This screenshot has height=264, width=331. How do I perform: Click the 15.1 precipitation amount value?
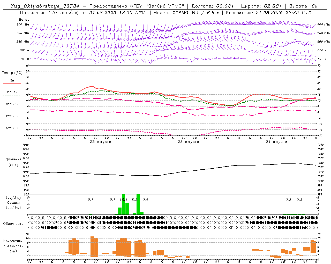click(123, 200)
